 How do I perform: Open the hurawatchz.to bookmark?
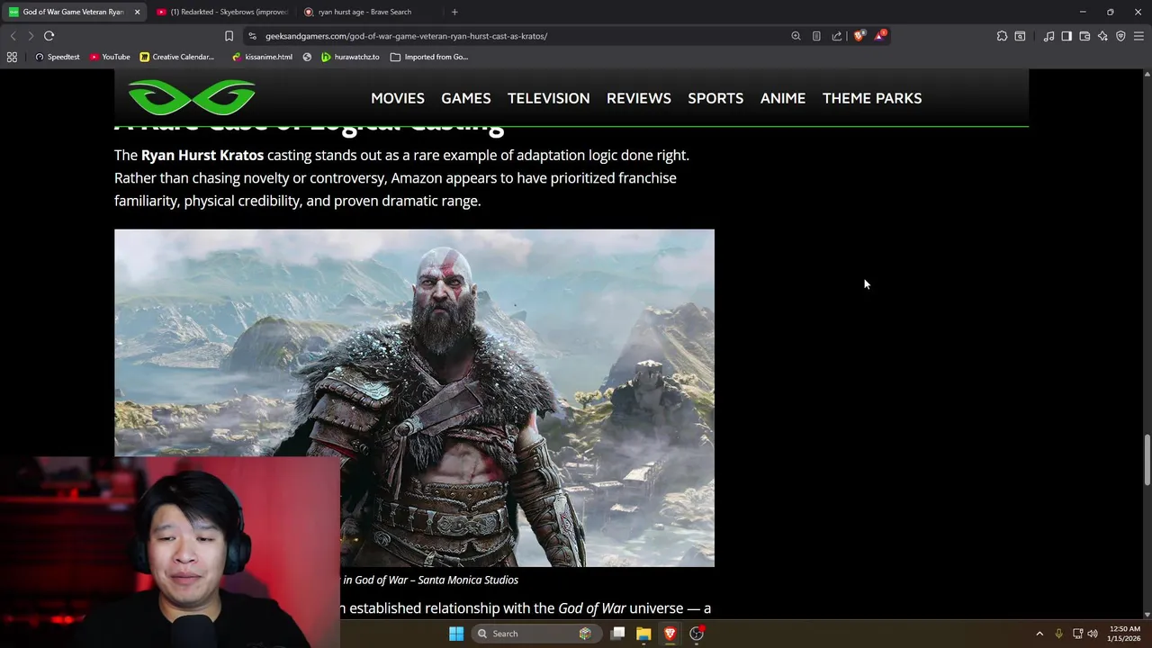point(350,57)
